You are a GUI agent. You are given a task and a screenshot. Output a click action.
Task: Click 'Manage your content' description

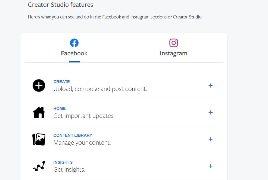[82, 143]
